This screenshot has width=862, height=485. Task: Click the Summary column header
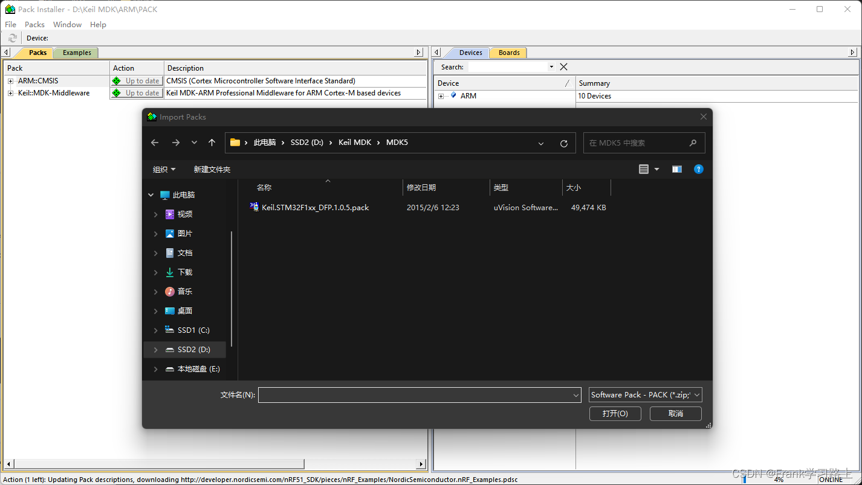[717, 83]
